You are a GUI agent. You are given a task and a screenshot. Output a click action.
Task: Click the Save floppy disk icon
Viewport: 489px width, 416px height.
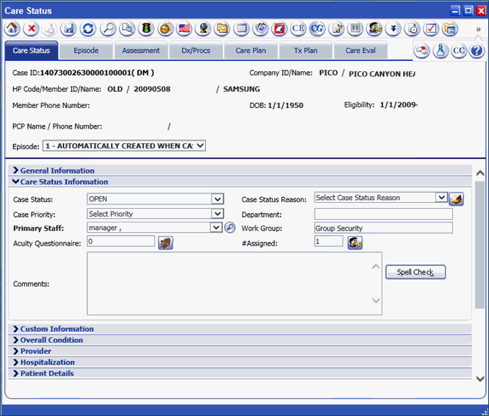69,29
